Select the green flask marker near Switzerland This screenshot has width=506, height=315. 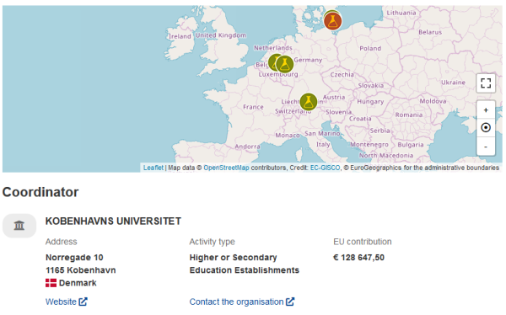click(x=309, y=102)
